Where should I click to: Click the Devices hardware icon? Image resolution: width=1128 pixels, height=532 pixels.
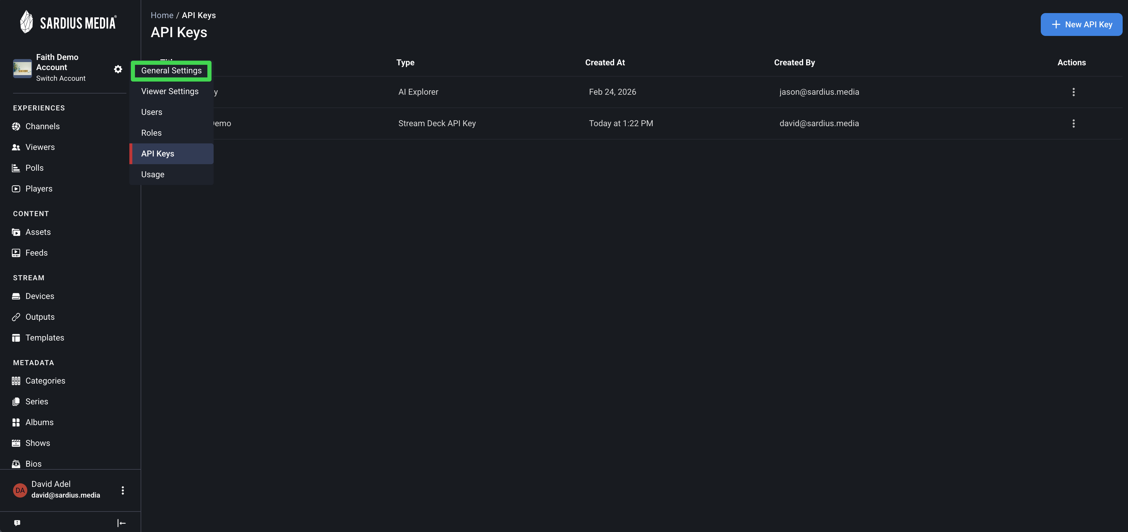(x=16, y=296)
